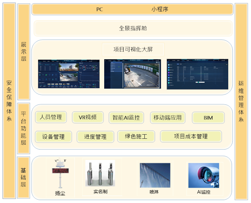Switch to the 小程序 tab
251x203 pixels.
pyautogui.click(x=160, y=9)
